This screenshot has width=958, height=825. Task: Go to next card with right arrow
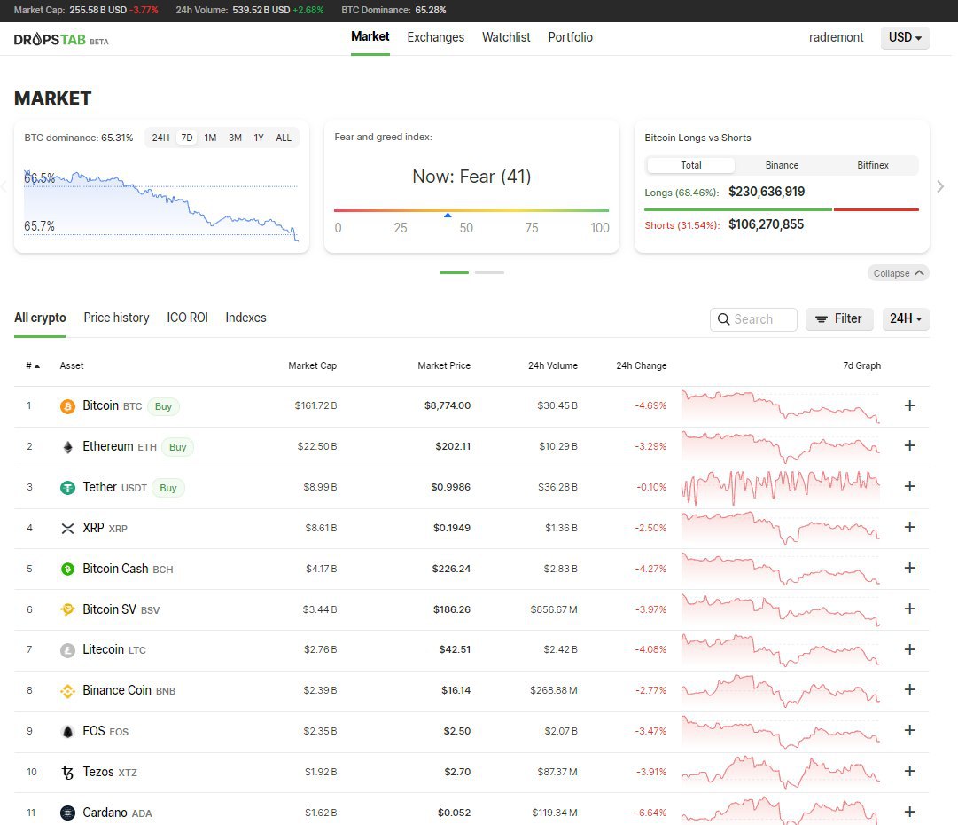click(x=940, y=186)
